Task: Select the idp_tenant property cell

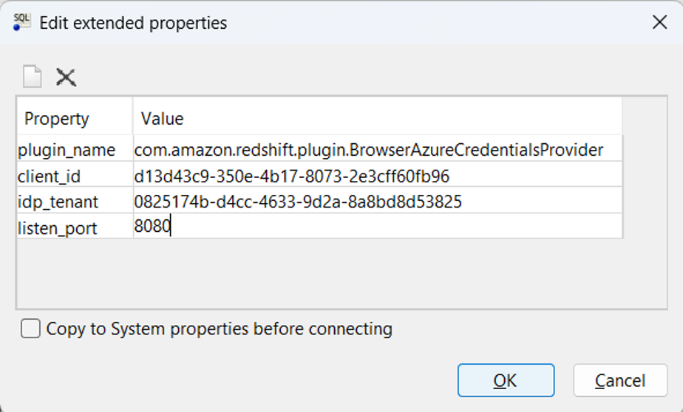Action: (58, 202)
